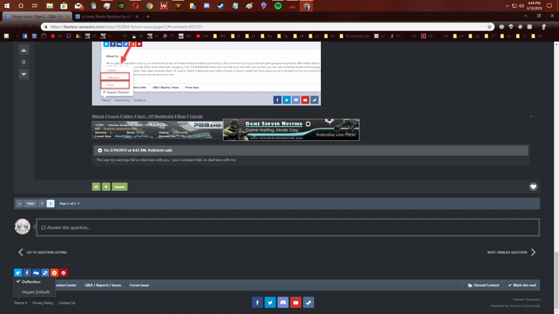Click the Answer this question field
The image size is (559, 314).
click(x=288, y=228)
